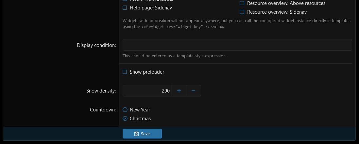Choose the Christmas countdown radio button

tap(125, 119)
